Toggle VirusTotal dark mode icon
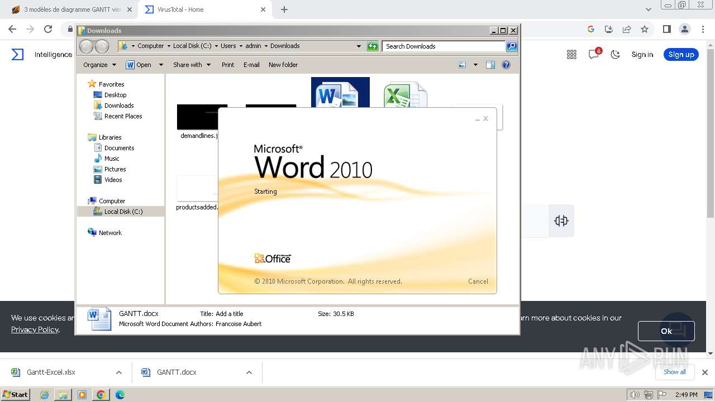The width and height of the screenshot is (715, 402). point(616,54)
